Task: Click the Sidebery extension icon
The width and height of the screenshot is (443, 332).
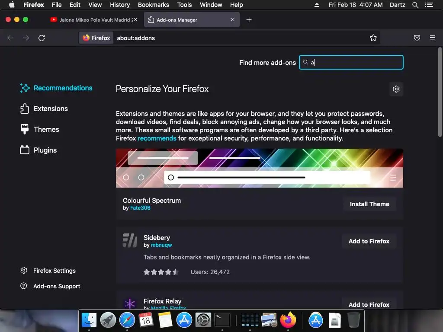Action: pos(130,240)
